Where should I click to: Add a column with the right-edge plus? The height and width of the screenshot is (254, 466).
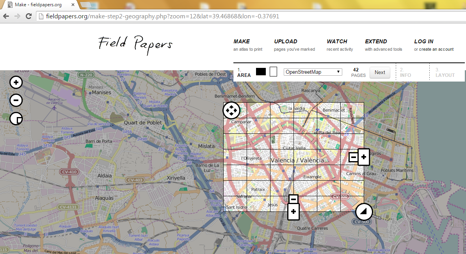click(364, 157)
